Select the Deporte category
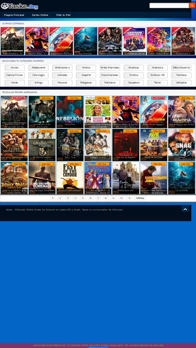196x348 pixels. click(86, 75)
